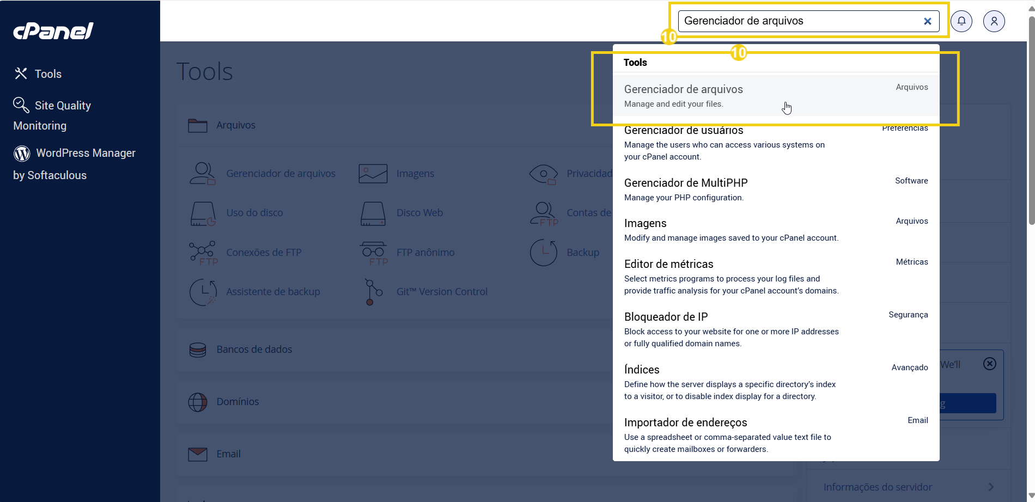Select Gerenciador de MultiPHP search result
Viewport: 1035px width, 502px height.
coord(776,189)
